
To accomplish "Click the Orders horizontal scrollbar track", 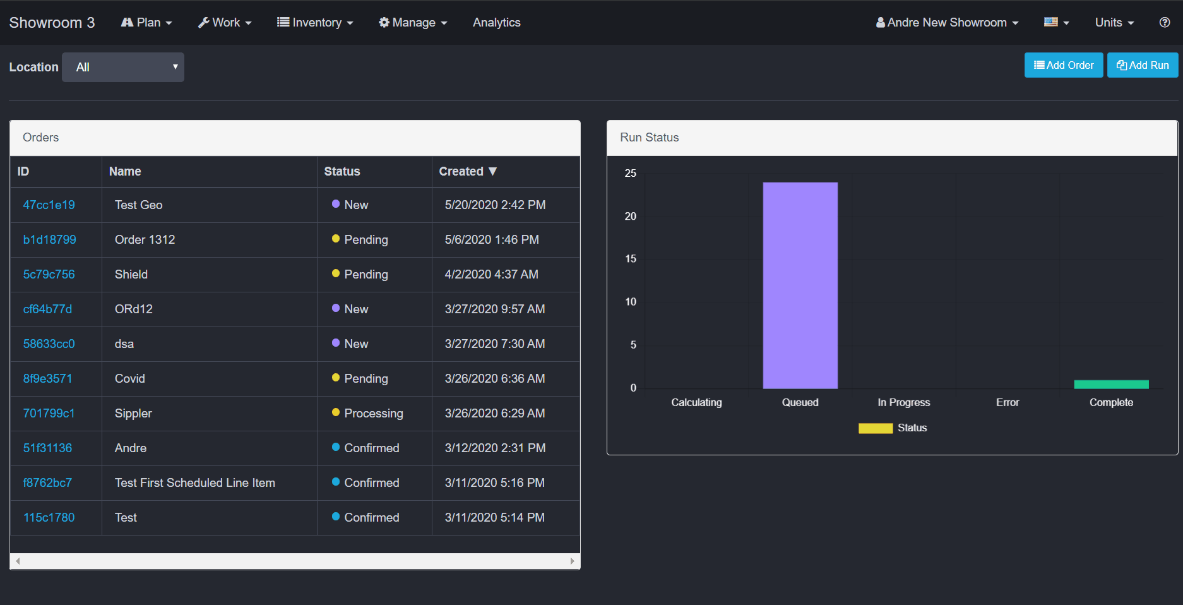I will [x=295, y=561].
